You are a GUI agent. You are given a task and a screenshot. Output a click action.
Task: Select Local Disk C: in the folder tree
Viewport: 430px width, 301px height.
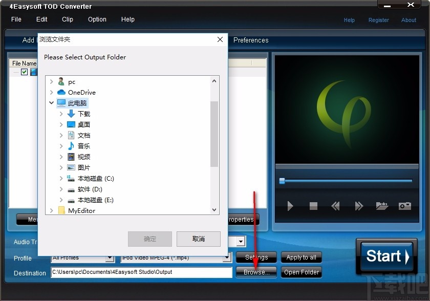pos(95,178)
